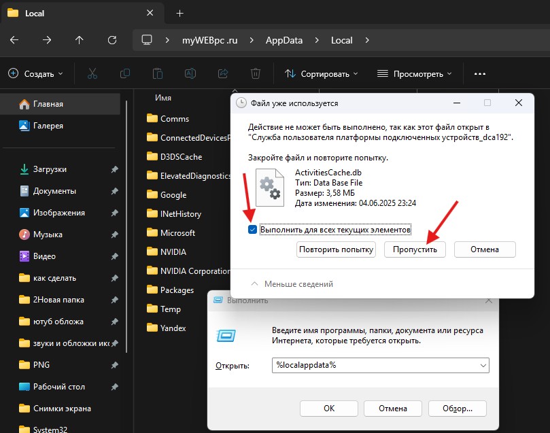
Task: Click Пропустить button
Action: click(415, 249)
